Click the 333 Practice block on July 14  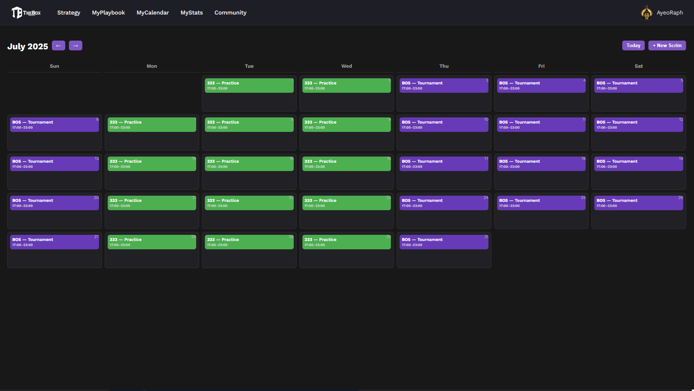coord(152,163)
